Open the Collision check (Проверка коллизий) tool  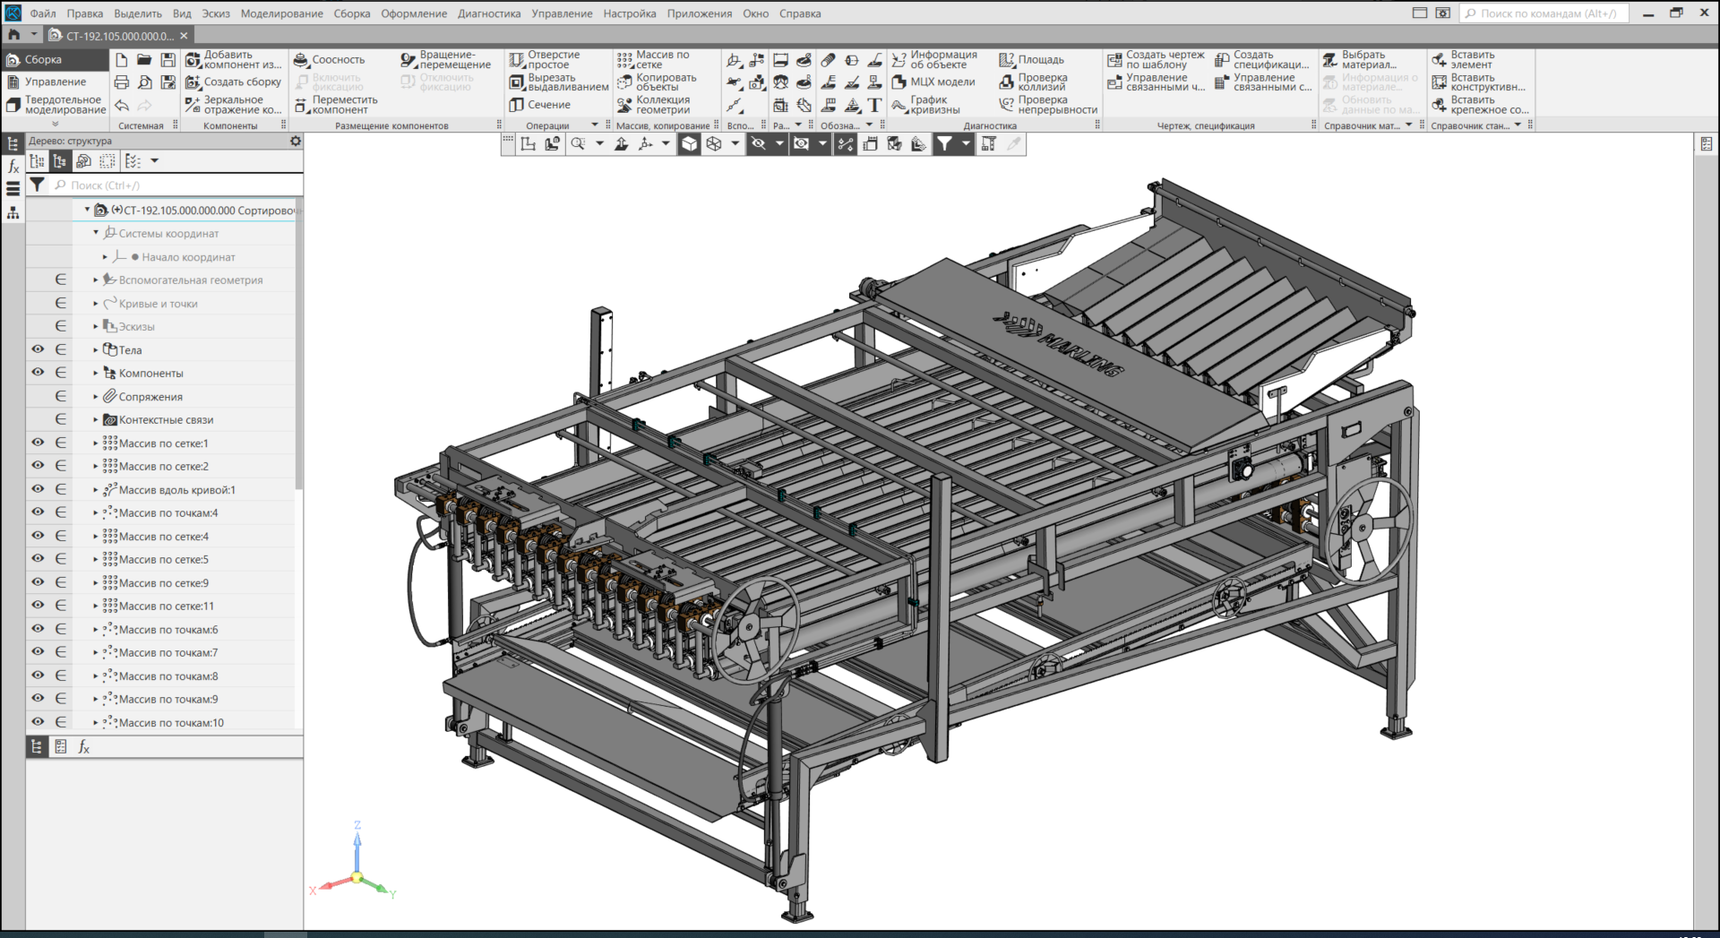point(1007,82)
